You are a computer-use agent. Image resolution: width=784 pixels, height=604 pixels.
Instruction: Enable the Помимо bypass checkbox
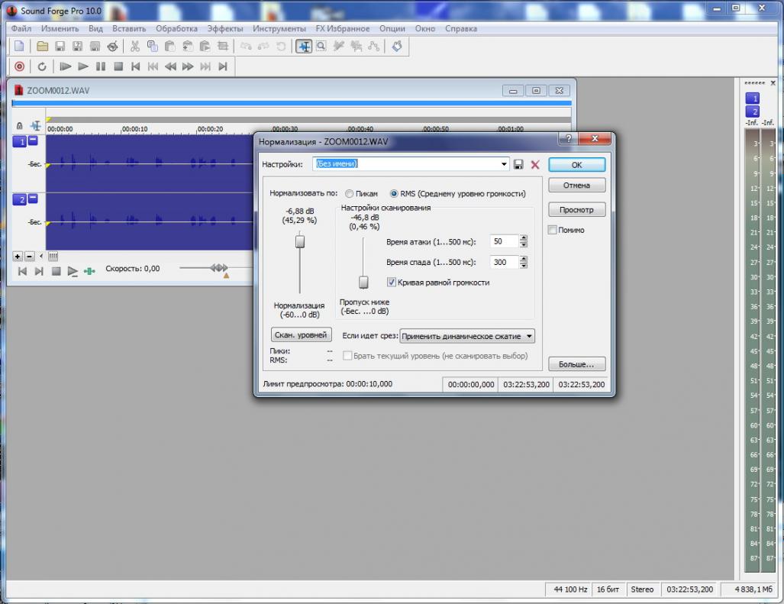[553, 230]
